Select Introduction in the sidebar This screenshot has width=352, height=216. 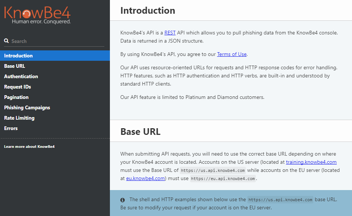click(x=19, y=56)
